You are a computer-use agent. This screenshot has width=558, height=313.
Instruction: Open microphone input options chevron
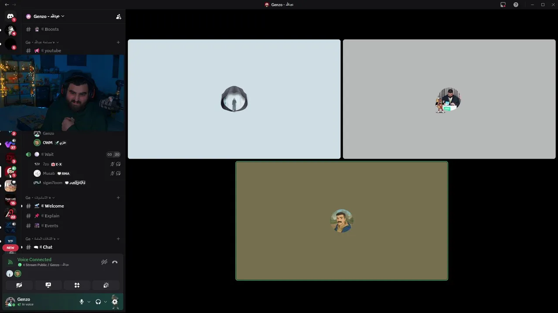[x=89, y=302]
